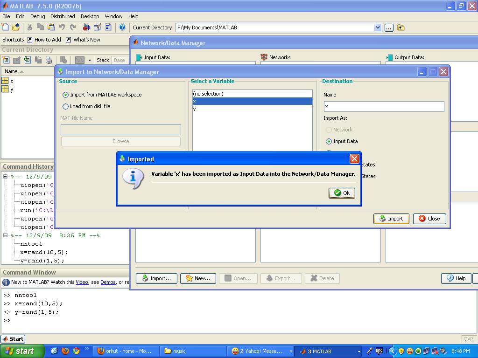Click Close button in import dialog
478x358 pixels.
click(x=429, y=219)
